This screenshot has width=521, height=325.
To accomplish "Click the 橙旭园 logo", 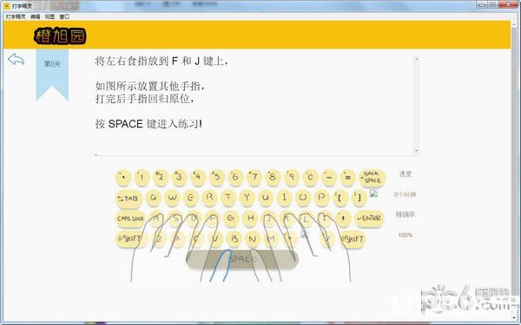I will [x=60, y=36].
